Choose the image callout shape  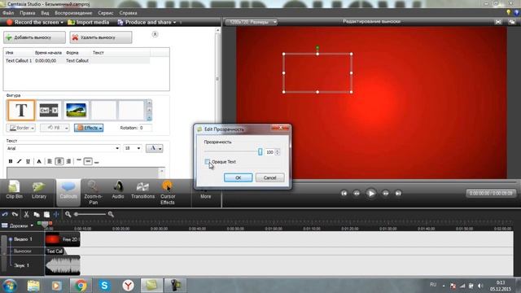[x=76, y=111]
